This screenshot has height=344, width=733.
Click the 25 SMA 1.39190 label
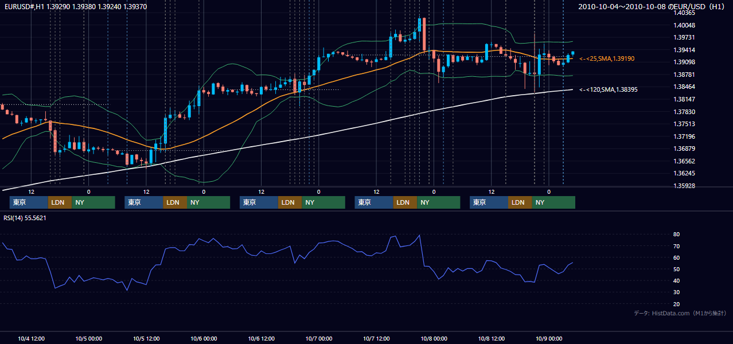607,58
